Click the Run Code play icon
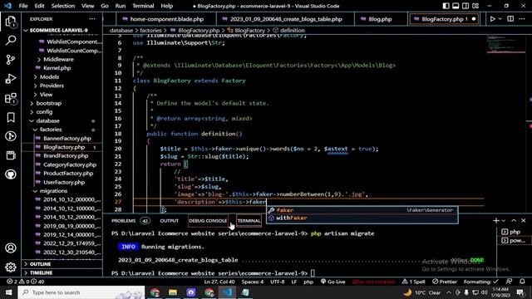The height and width of the screenshot is (299, 532). click(493, 19)
